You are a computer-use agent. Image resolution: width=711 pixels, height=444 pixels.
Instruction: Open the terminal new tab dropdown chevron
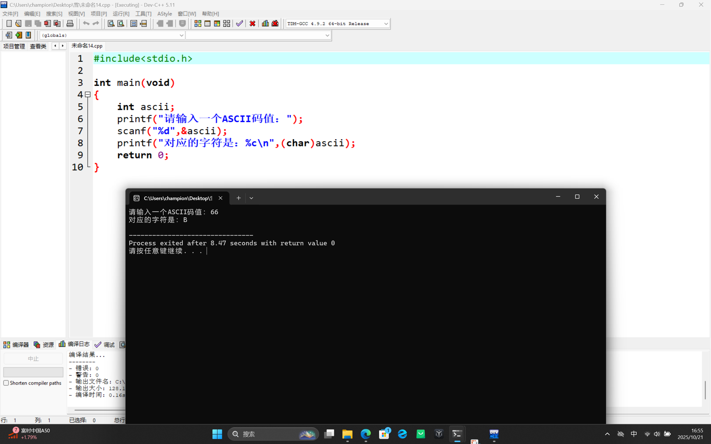tap(251, 198)
